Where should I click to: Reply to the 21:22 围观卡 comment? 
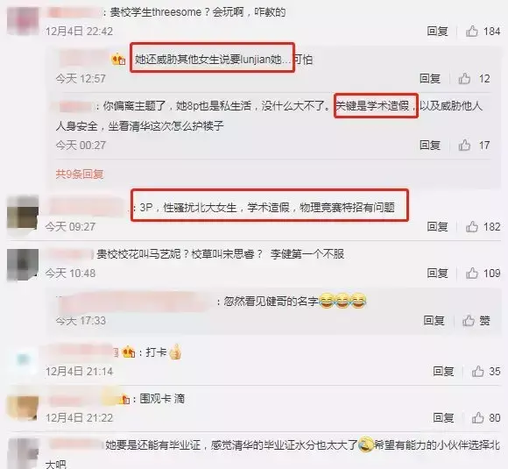(x=443, y=418)
